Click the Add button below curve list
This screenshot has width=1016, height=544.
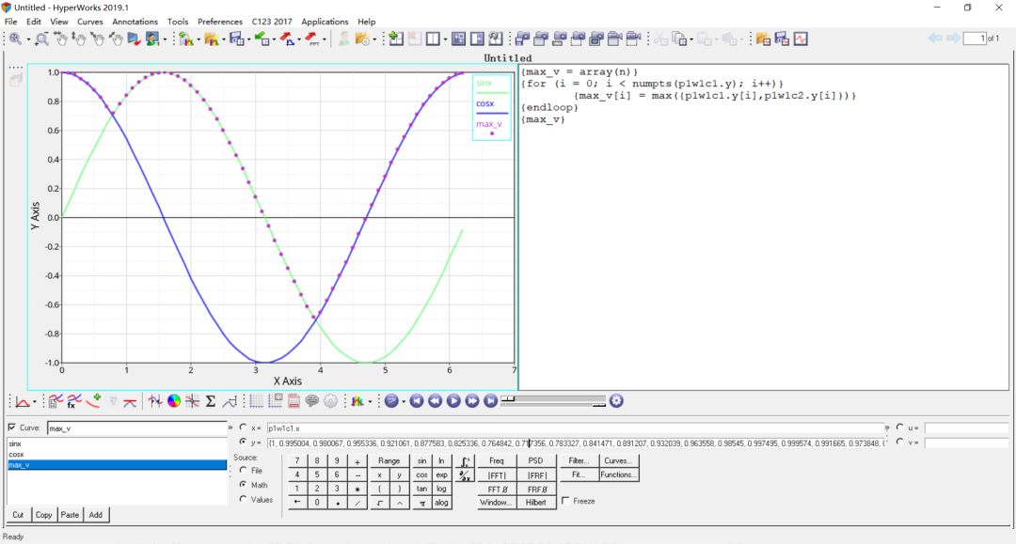point(96,515)
